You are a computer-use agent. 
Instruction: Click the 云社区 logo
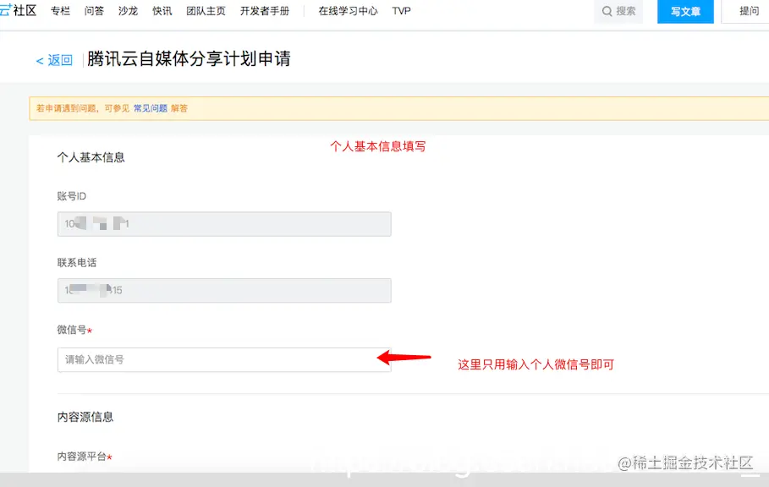(18, 10)
